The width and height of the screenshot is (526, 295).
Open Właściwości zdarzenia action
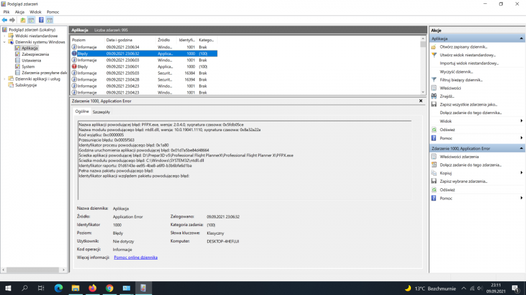[x=459, y=157]
